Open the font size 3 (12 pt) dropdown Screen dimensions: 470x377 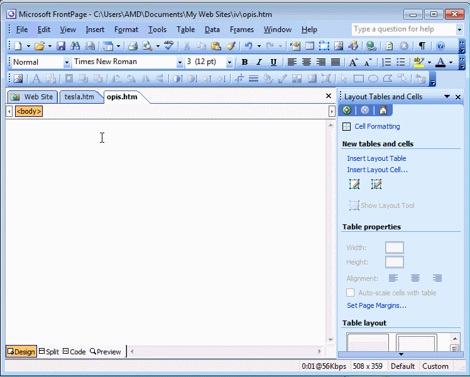[x=229, y=62]
